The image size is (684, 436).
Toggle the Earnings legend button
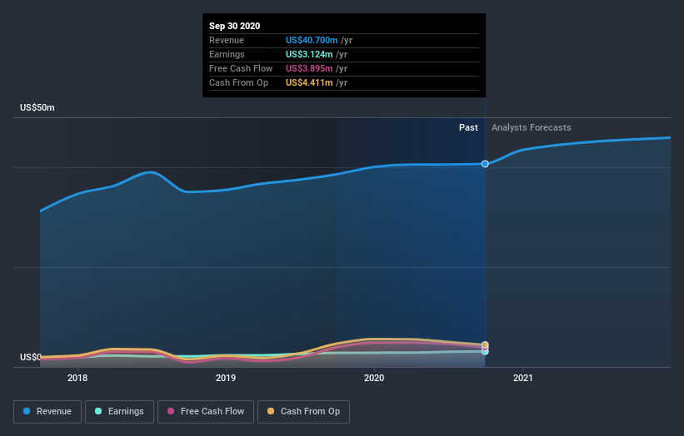pyautogui.click(x=119, y=412)
